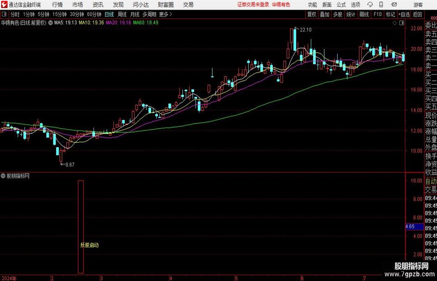The width and height of the screenshot is (437, 281).
Task: Click the 返回 back button
Action: point(417,14)
